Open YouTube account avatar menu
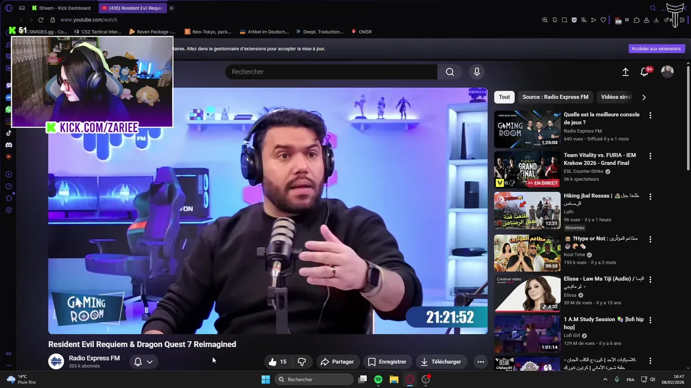Screen dimensions: 691x388 [x=667, y=72]
